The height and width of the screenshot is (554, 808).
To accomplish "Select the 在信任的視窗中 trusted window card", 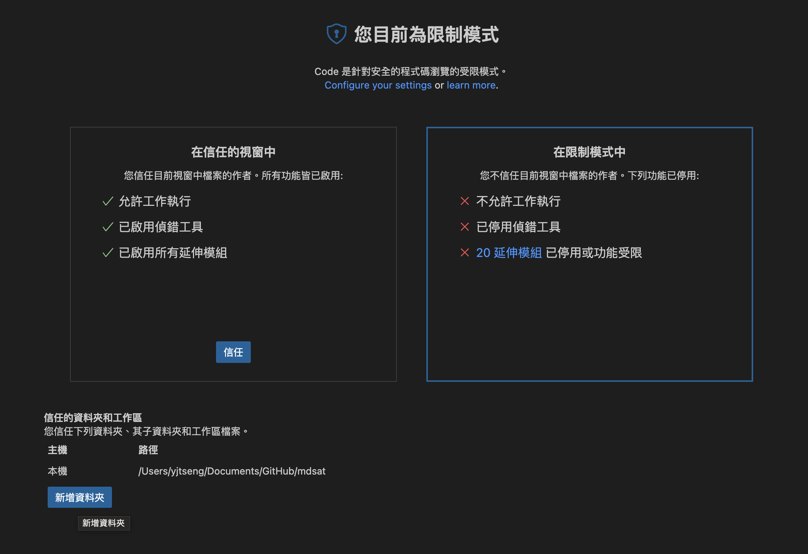I will point(233,299).
